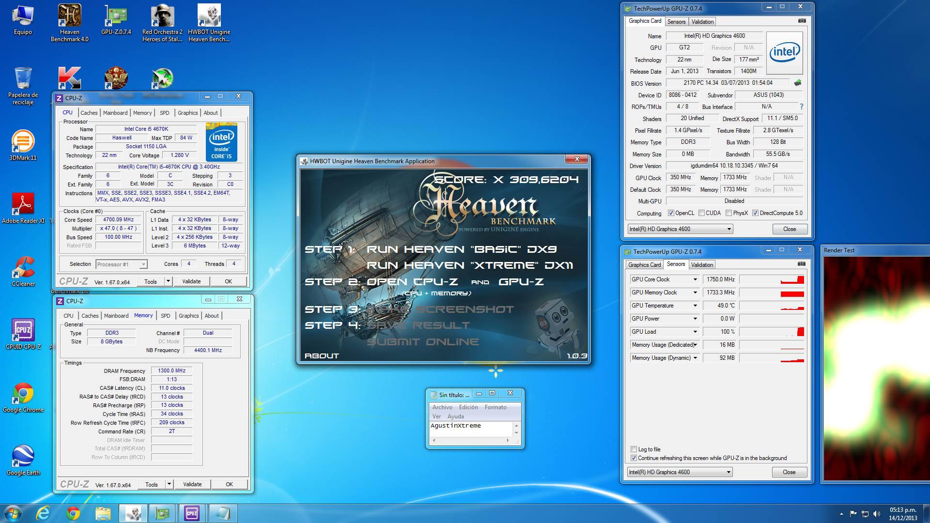Click Close in GPU-Z Sensors window
This screenshot has height=523, width=930.
pos(789,472)
